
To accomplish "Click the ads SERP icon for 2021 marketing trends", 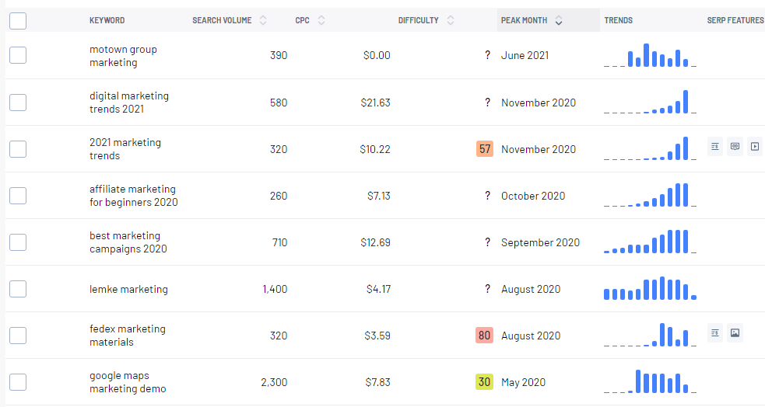I will pyautogui.click(x=715, y=146).
